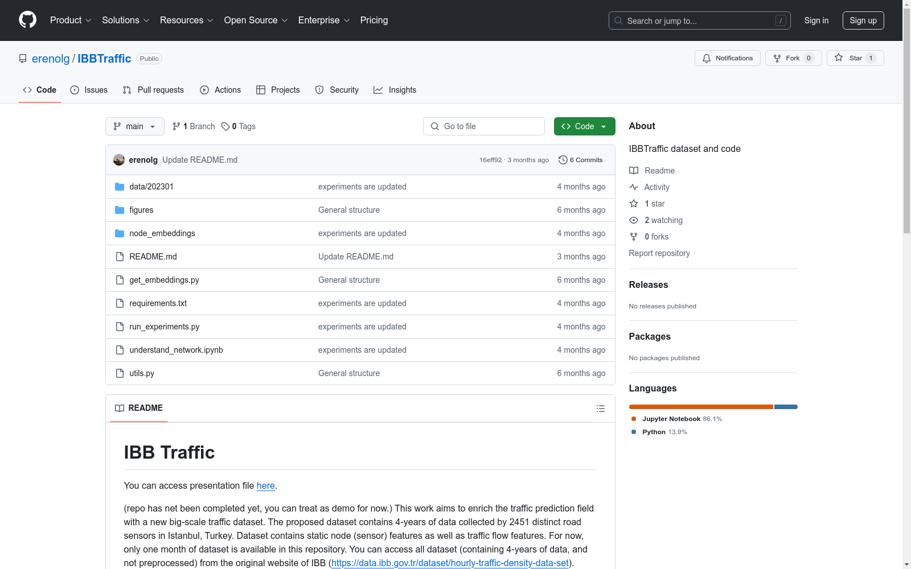
Task: Click the orange Jupyter Notebook language bar
Action: tap(701, 407)
